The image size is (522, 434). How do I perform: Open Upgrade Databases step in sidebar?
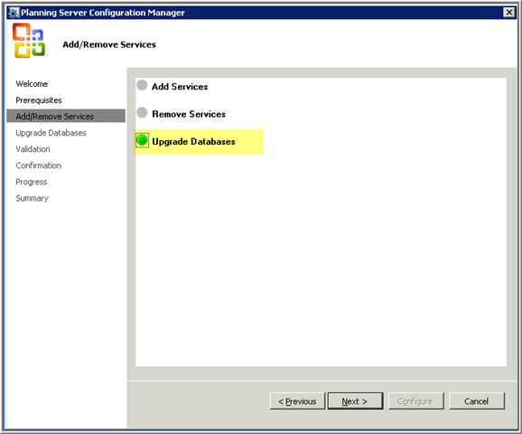tap(51, 133)
